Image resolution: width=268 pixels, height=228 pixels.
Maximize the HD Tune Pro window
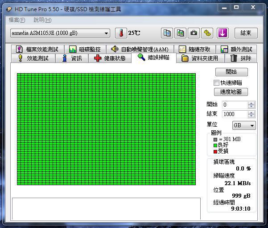pos(236,8)
